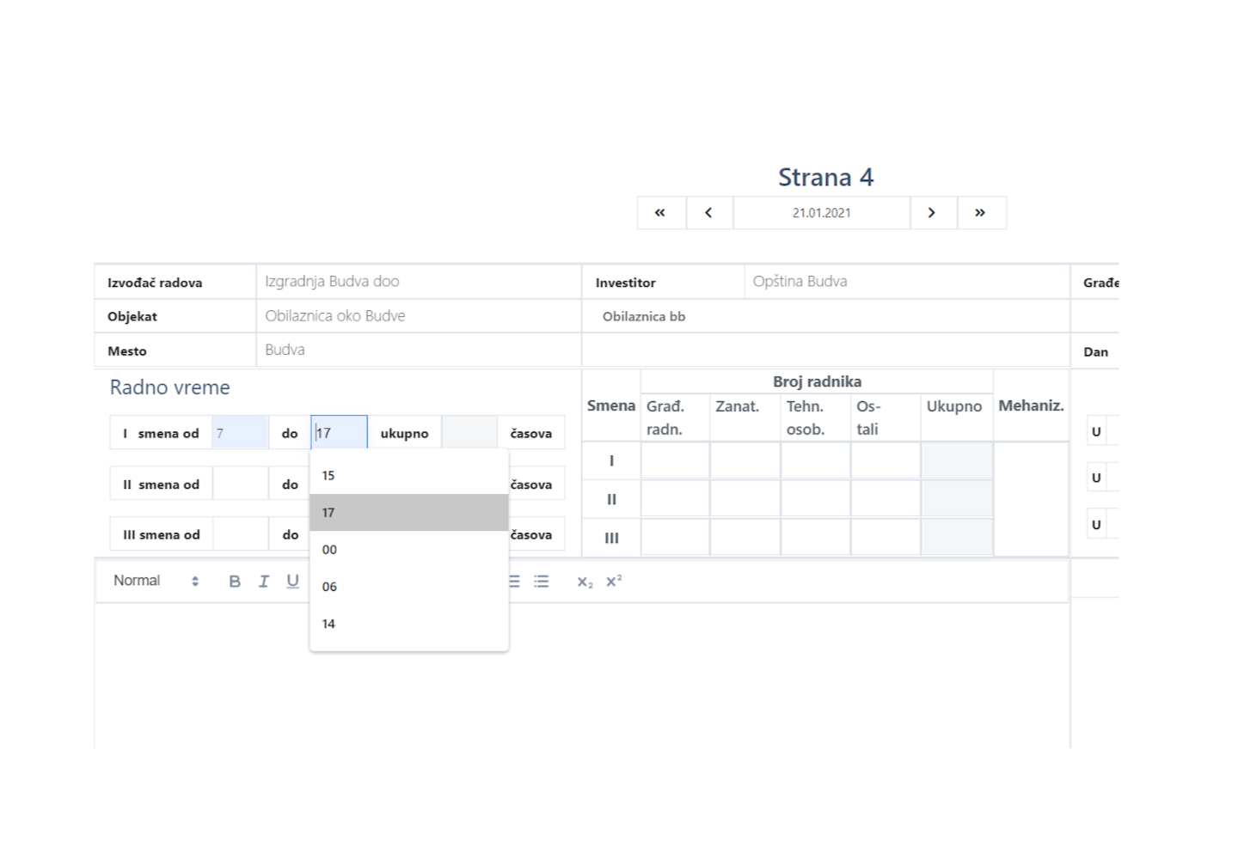This screenshot has height=859, width=1238.
Task: Apply subscript formatting
Action: (x=585, y=582)
